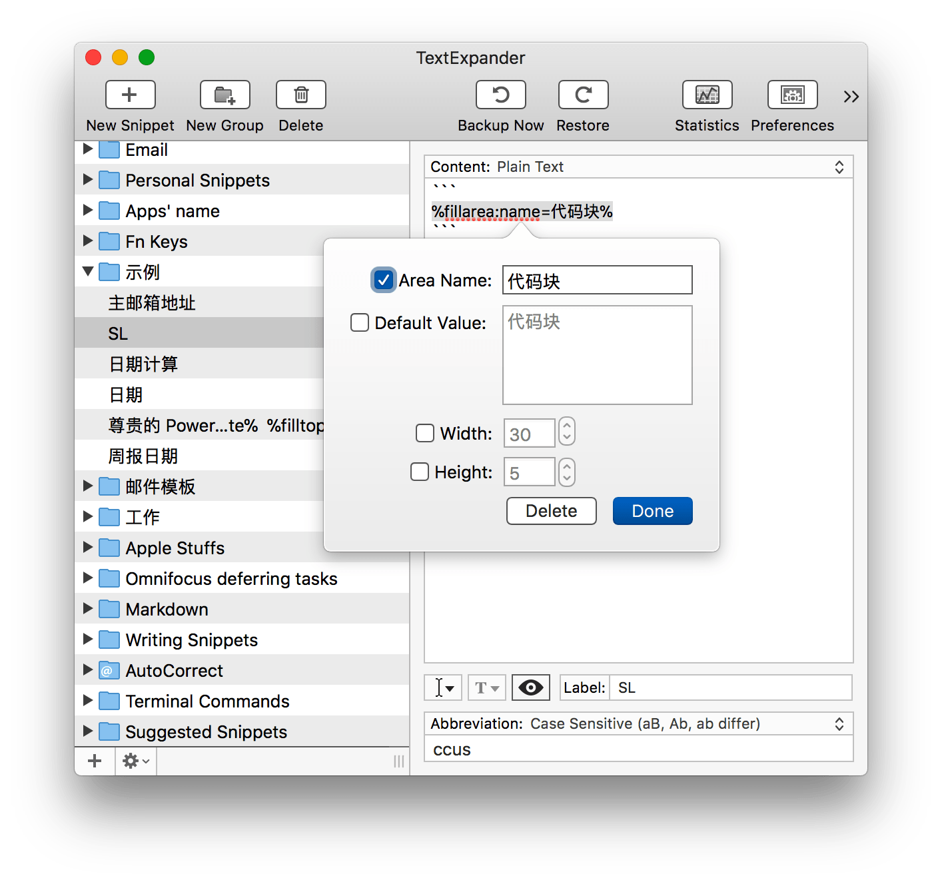Click the Delete button in popover
The image size is (942, 882).
coord(551,511)
